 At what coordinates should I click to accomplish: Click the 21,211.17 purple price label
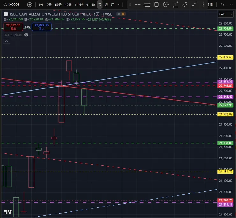point(225,205)
